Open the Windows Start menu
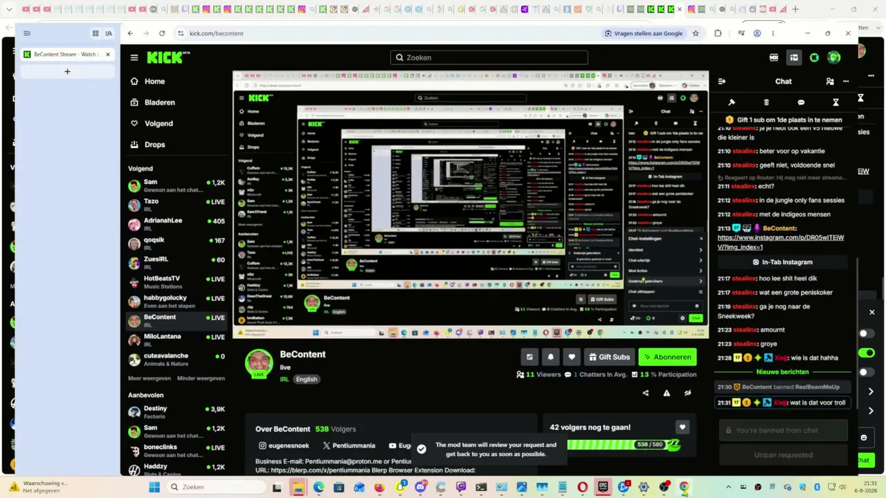Screen dimensions: 886x498 pos(154,487)
